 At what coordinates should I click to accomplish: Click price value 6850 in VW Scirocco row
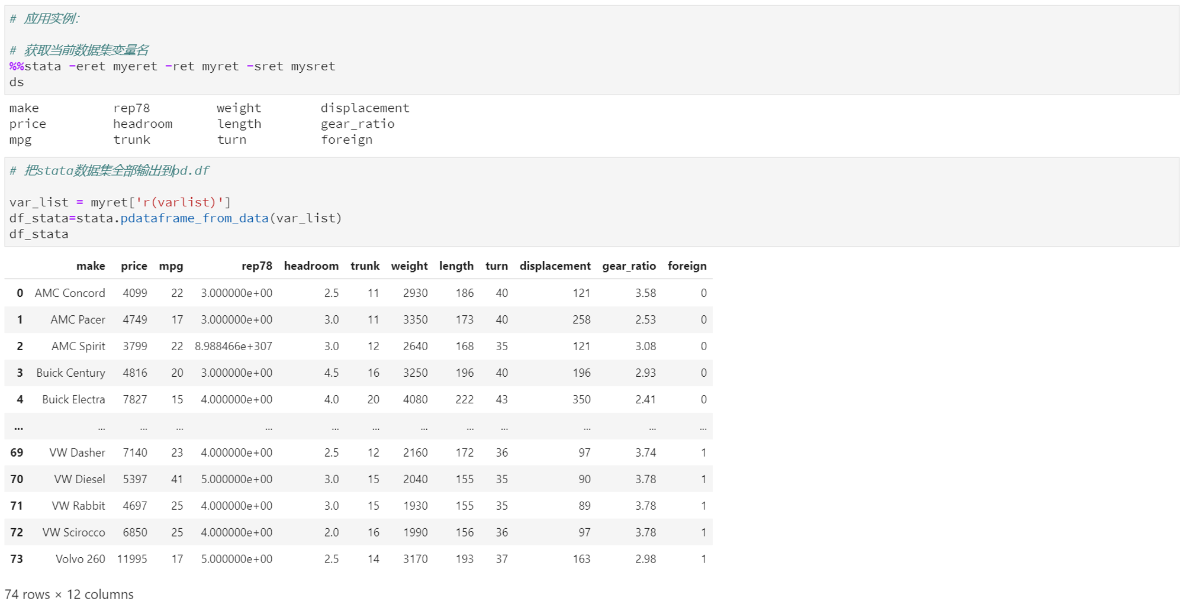pos(135,533)
